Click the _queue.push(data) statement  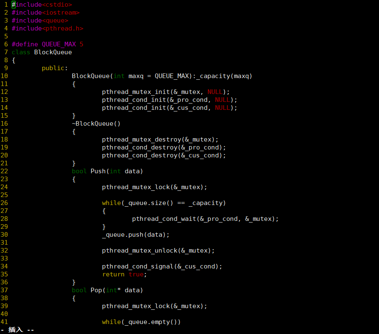[136, 235]
